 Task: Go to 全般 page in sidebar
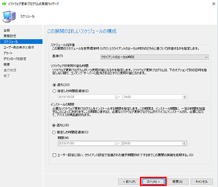click(x=7, y=30)
